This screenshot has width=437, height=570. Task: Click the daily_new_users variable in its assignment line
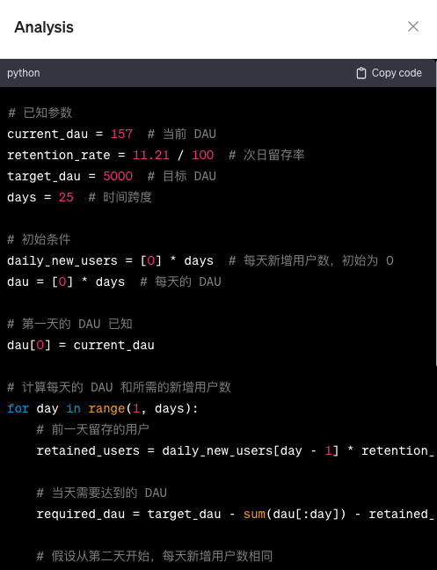pos(62,260)
